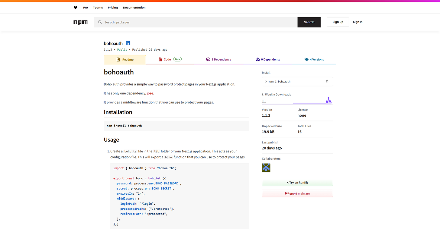This screenshot has height=229, width=440.
Task: Click the black Search button
Action: [x=309, y=22]
